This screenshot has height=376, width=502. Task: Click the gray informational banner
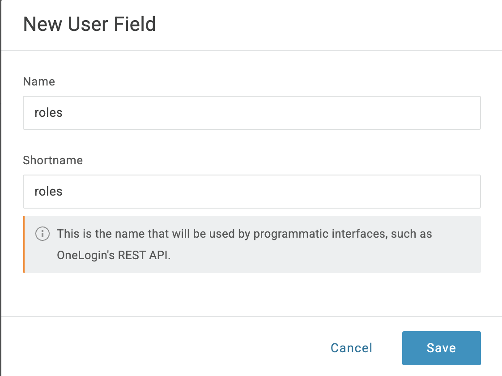tap(251, 244)
